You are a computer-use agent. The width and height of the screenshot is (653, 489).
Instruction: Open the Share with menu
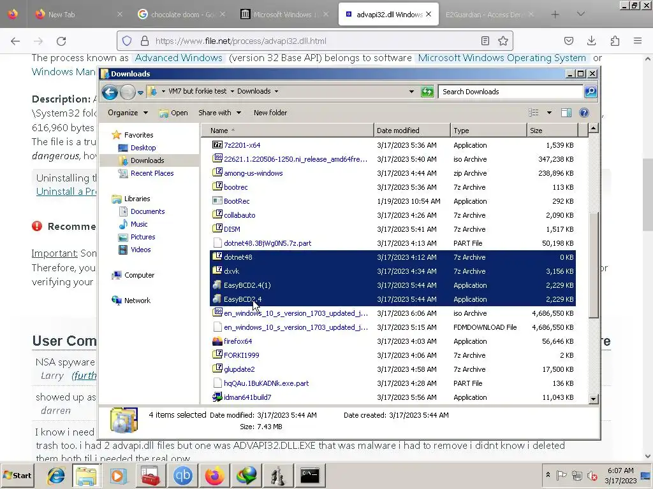pyautogui.click(x=219, y=113)
